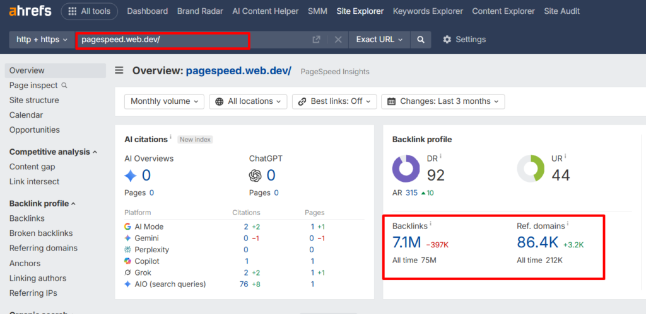Click the Perplexity platform icon

point(127,249)
